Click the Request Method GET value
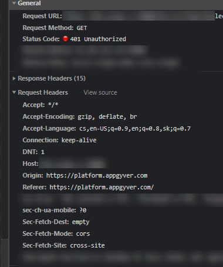The width and height of the screenshot is (223, 267). (x=82, y=28)
